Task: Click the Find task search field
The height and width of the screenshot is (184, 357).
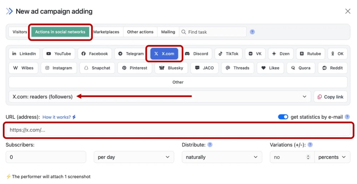Action: (213, 32)
